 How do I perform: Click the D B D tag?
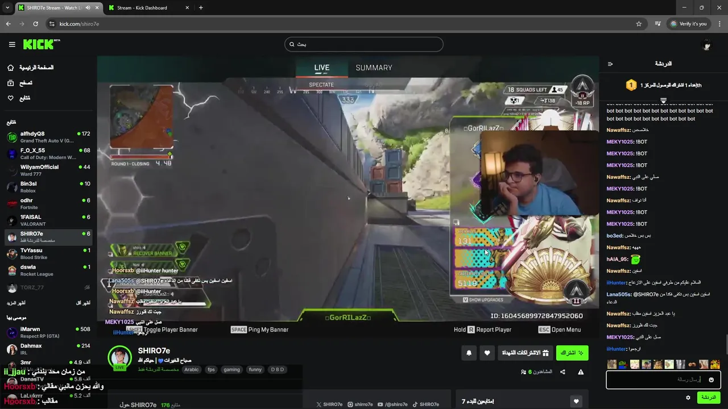[x=277, y=369]
